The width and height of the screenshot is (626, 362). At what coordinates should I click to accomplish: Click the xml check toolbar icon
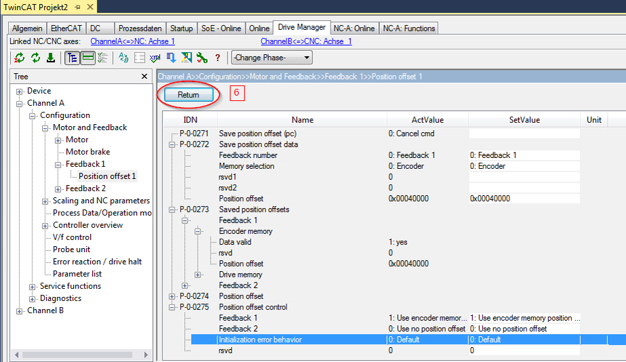click(x=155, y=58)
